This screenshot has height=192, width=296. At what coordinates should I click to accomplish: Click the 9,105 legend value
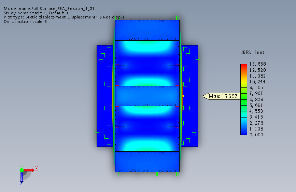point(256,87)
